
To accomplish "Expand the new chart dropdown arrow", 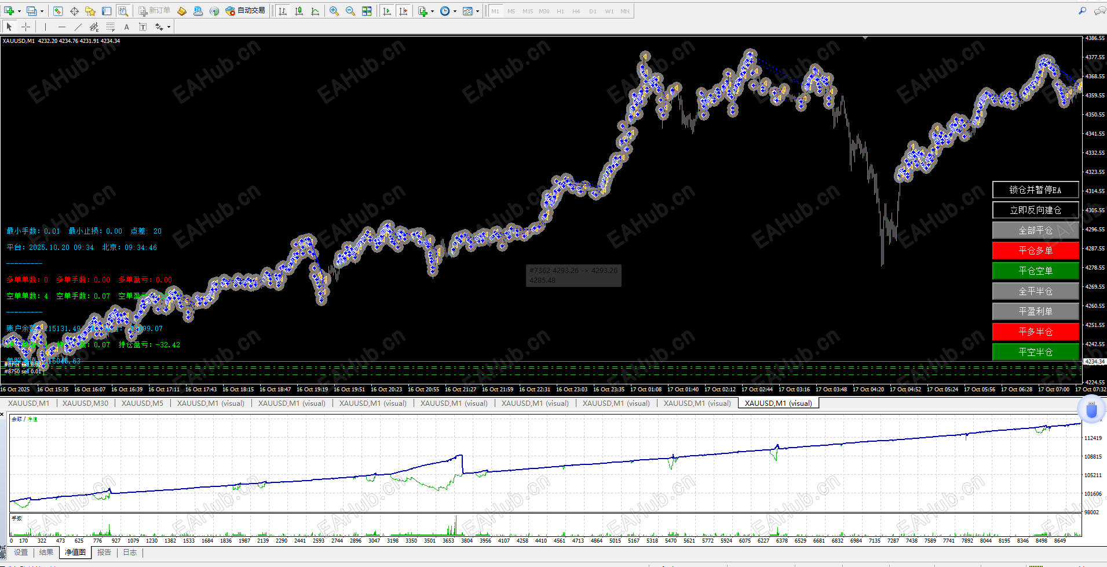I will pyautogui.click(x=19, y=11).
